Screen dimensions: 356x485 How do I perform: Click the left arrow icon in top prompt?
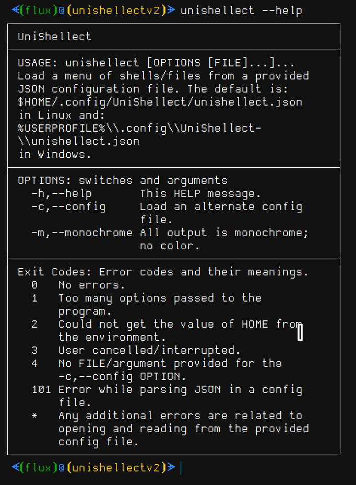coord(15,10)
